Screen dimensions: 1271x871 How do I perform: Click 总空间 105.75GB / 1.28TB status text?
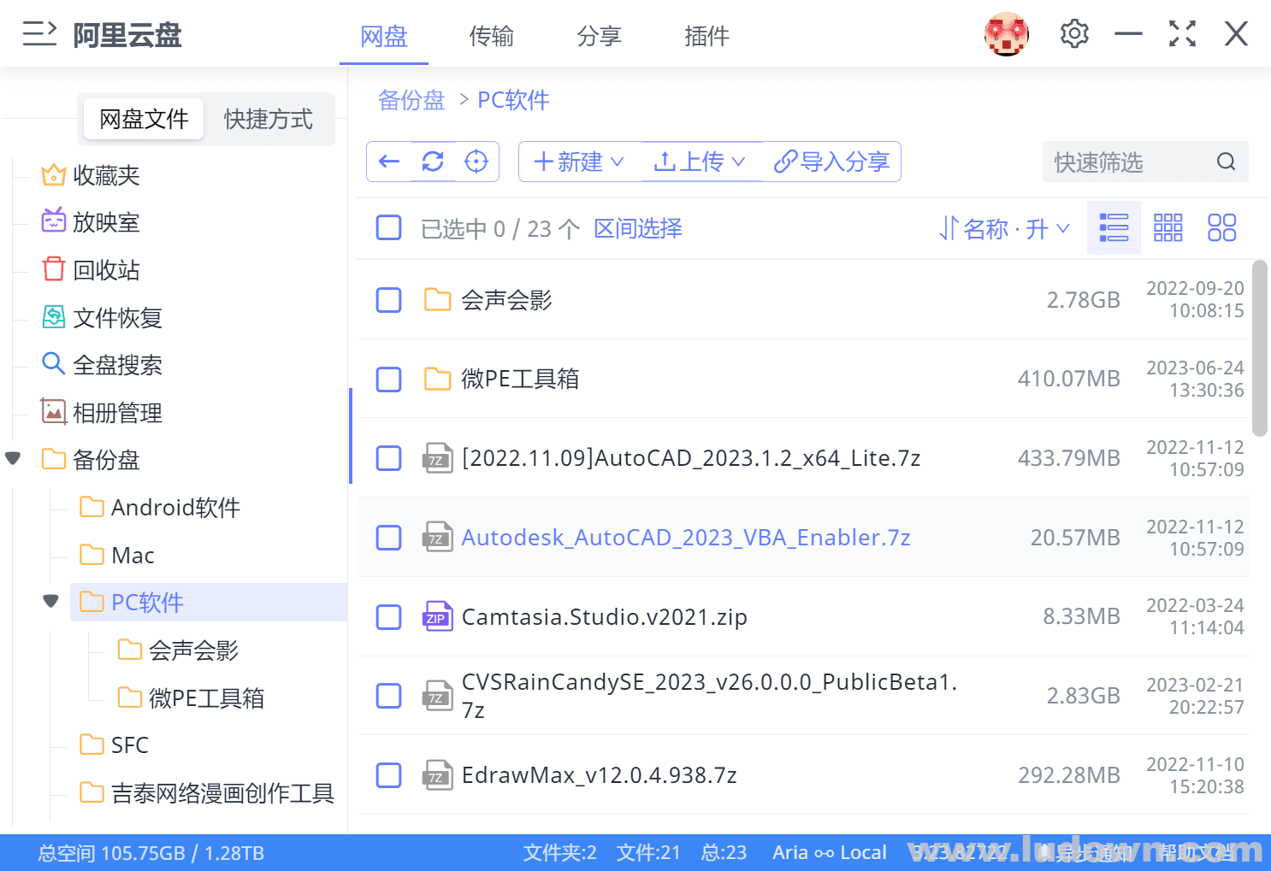pyautogui.click(x=151, y=852)
